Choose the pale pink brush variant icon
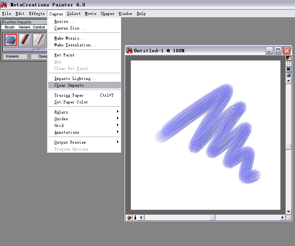The width and height of the screenshot is (295, 246). point(39,40)
